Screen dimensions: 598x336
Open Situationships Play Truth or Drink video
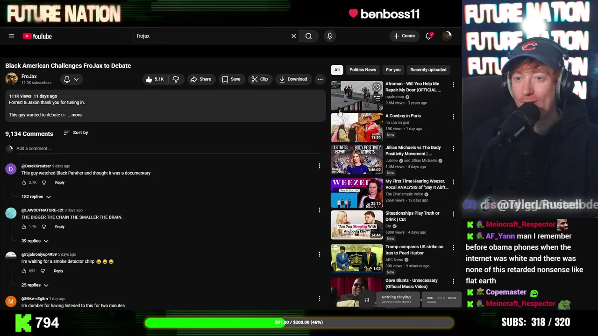point(357,225)
